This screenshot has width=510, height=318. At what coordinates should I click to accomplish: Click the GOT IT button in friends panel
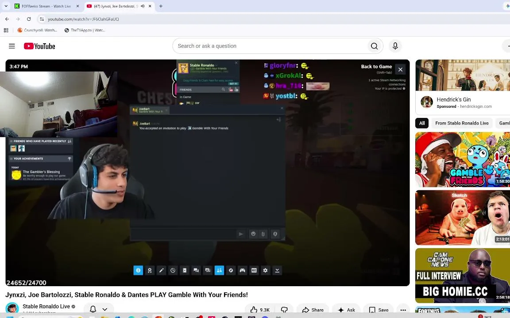pyautogui.click(x=233, y=84)
